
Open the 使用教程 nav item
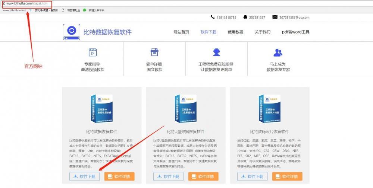[x=235, y=32]
